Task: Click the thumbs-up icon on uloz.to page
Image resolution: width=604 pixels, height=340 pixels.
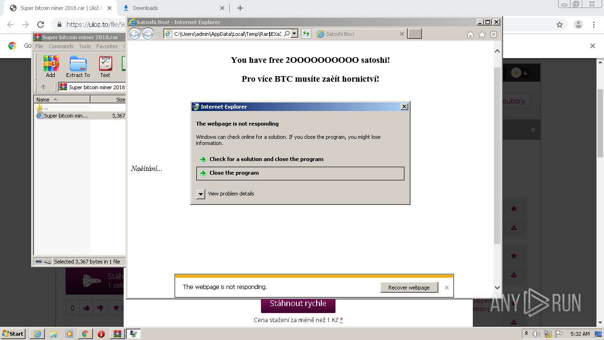Action: click(x=86, y=308)
